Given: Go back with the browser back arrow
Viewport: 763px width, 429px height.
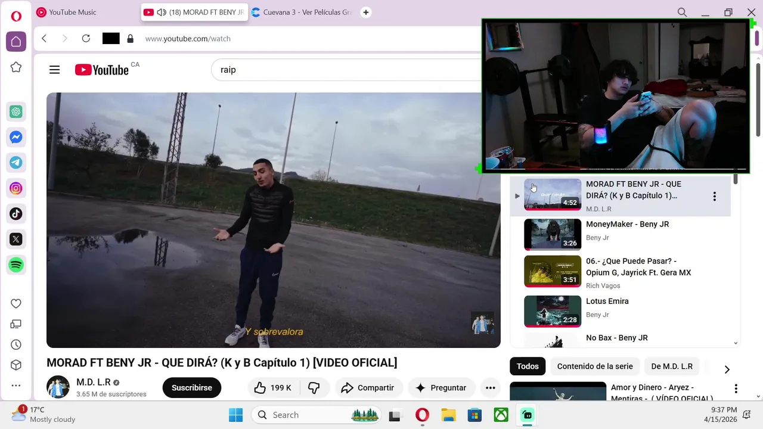Looking at the screenshot, I should pyautogui.click(x=44, y=39).
